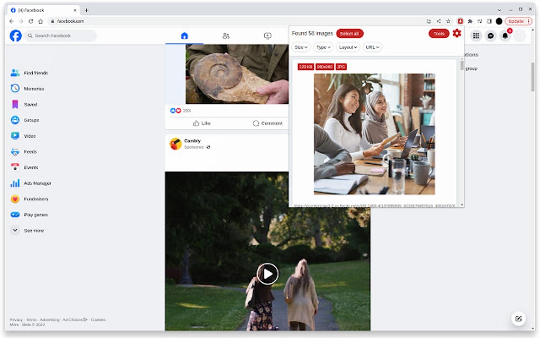Bookmark the page using the star icon
This screenshot has height=338, width=540.
(449, 21)
